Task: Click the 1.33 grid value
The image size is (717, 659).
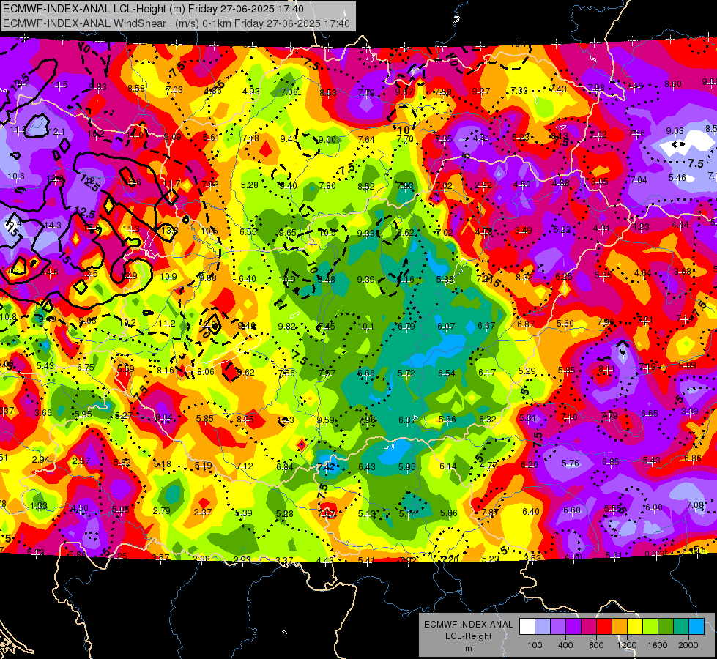Action: tap(38, 506)
